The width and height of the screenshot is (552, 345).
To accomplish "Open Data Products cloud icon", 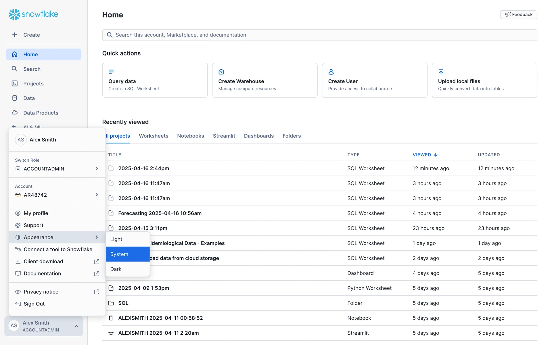I will [14, 113].
